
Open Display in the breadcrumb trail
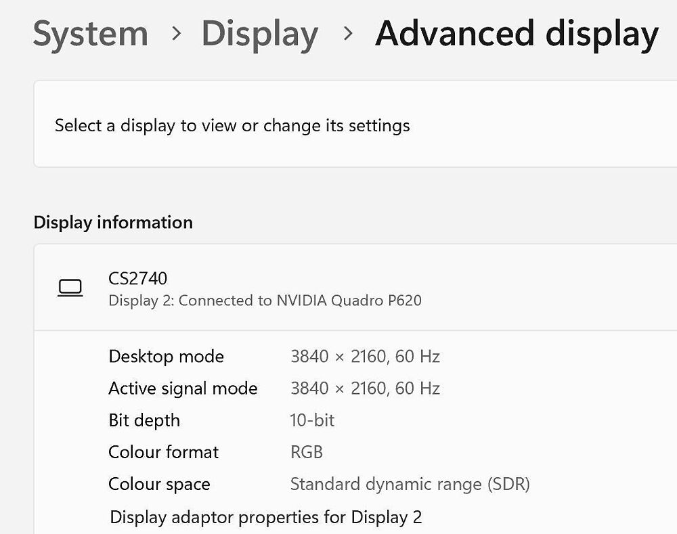pyautogui.click(x=259, y=34)
